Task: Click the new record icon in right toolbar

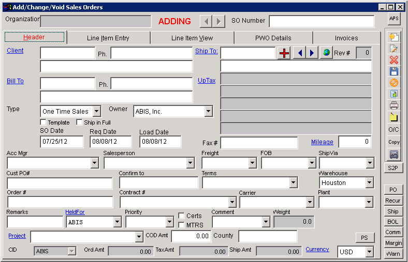Action: (x=394, y=37)
